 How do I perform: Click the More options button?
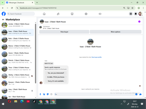coord(116,32)
